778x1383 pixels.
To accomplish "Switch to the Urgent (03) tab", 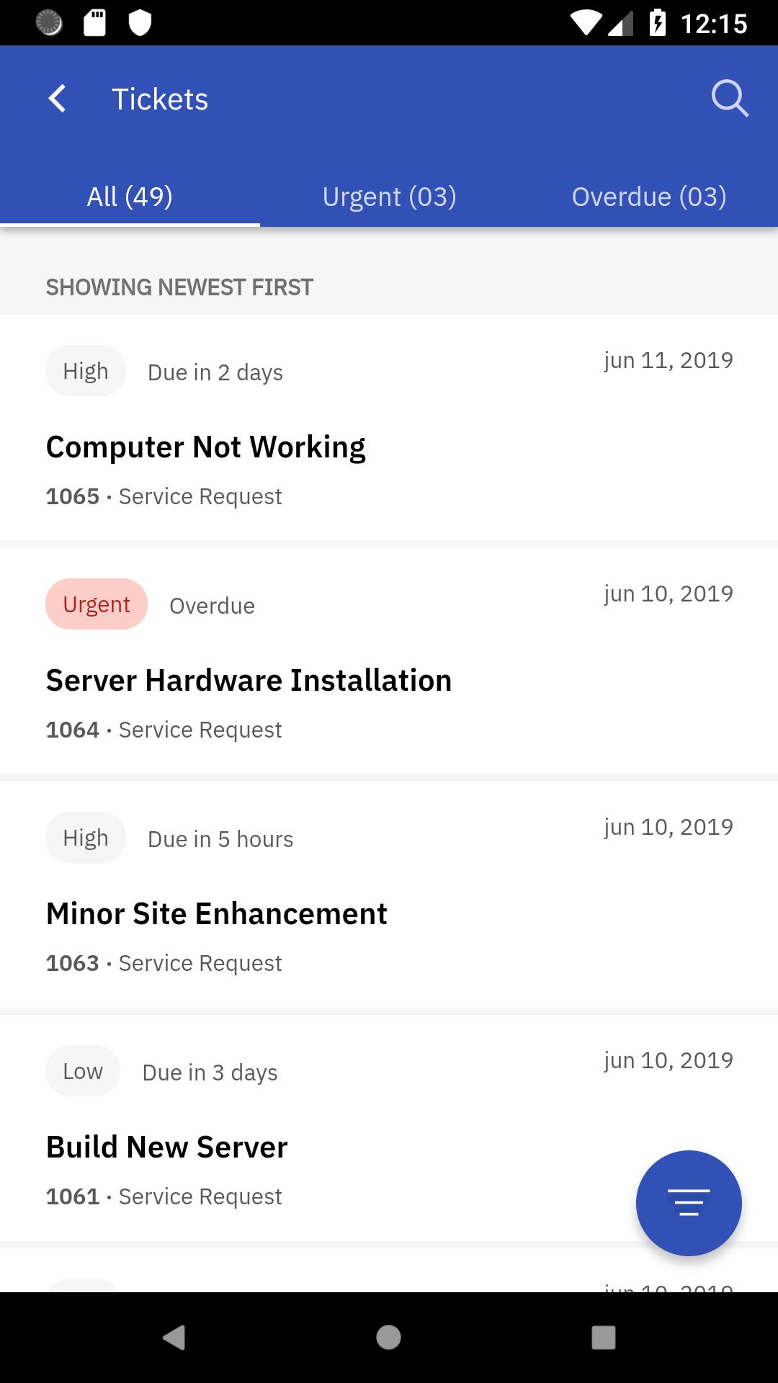I will click(389, 197).
